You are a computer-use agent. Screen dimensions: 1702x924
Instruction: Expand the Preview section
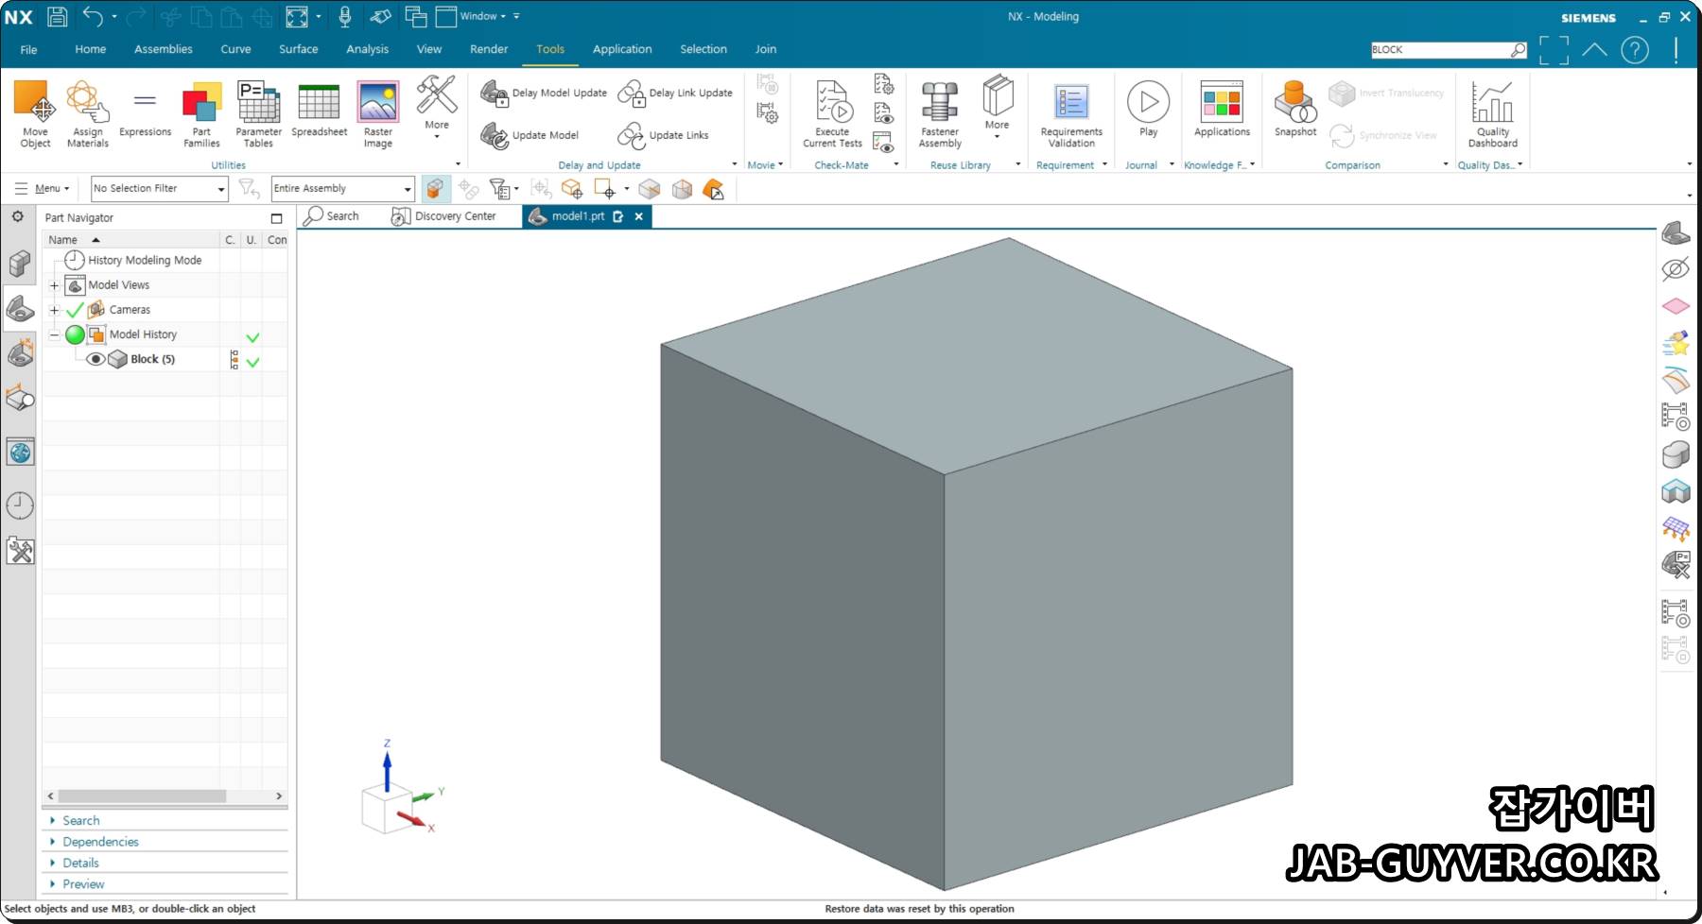pyautogui.click(x=83, y=884)
